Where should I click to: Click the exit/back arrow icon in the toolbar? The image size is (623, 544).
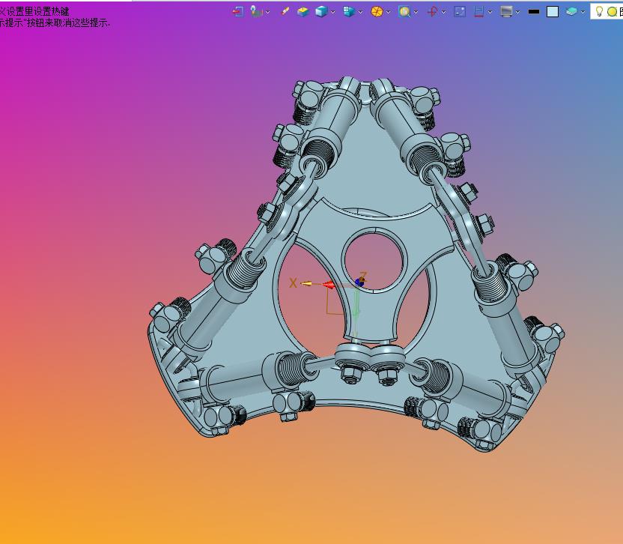click(x=237, y=11)
